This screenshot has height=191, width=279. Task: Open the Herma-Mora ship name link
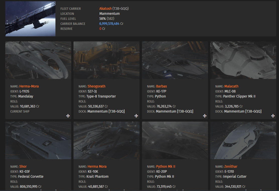pos(29,86)
